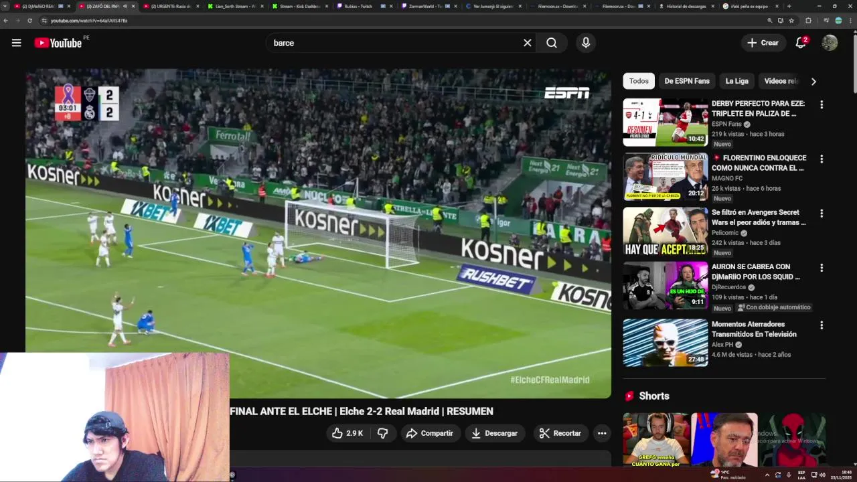857x482 pixels.
Task: Open the notifications bell
Action: [x=801, y=43]
